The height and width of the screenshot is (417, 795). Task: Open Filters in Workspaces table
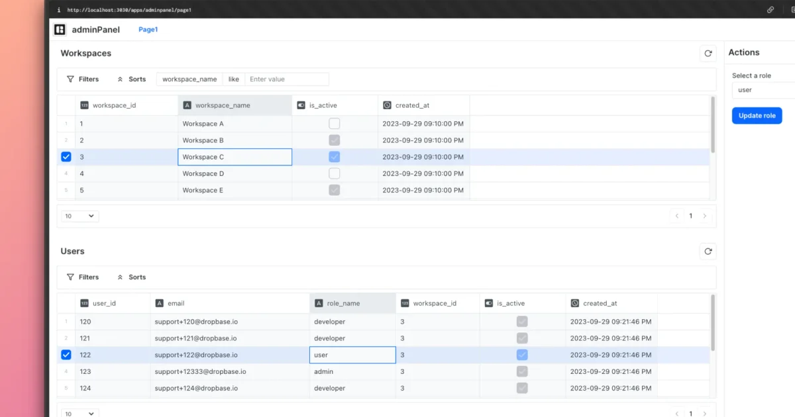[83, 79]
